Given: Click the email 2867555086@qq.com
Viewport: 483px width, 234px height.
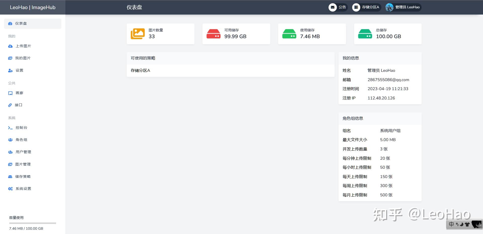Looking at the screenshot, I should point(389,80).
